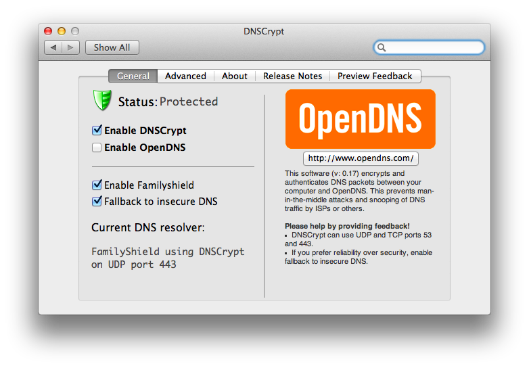This screenshot has height=368, width=529.
Task: Click inside the search input field
Action: tap(433, 47)
